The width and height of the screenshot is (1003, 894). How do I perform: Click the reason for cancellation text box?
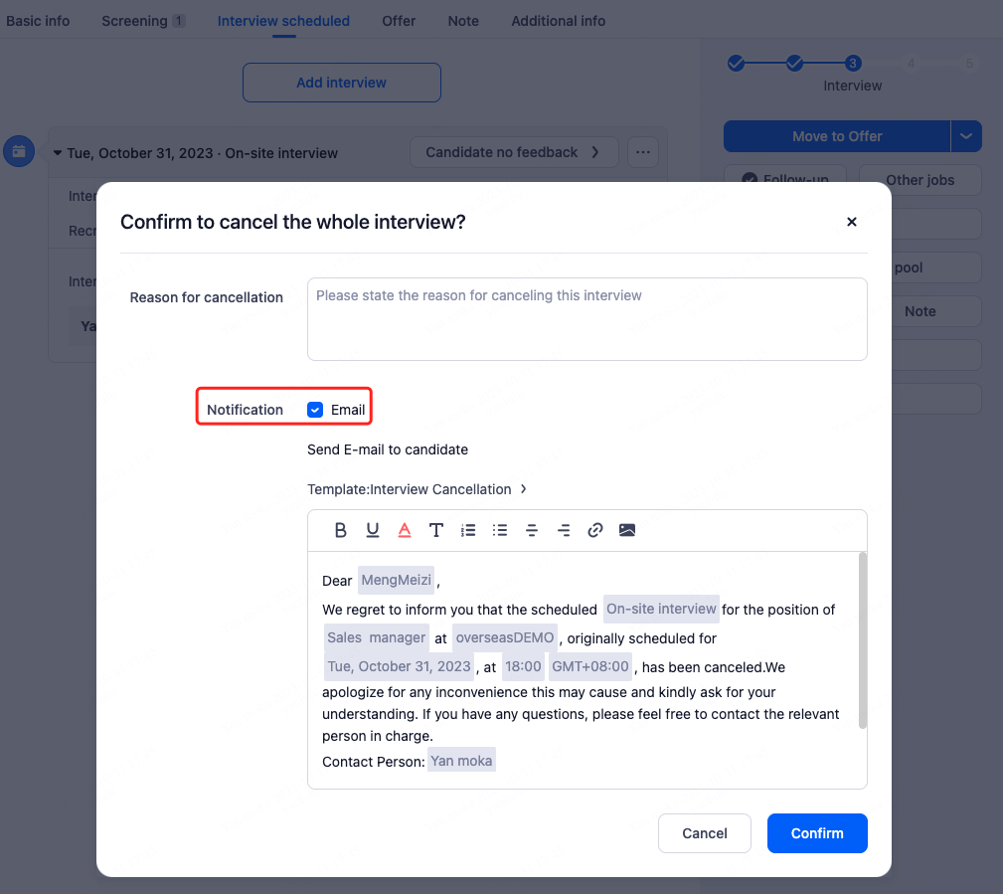tap(586, 318)
